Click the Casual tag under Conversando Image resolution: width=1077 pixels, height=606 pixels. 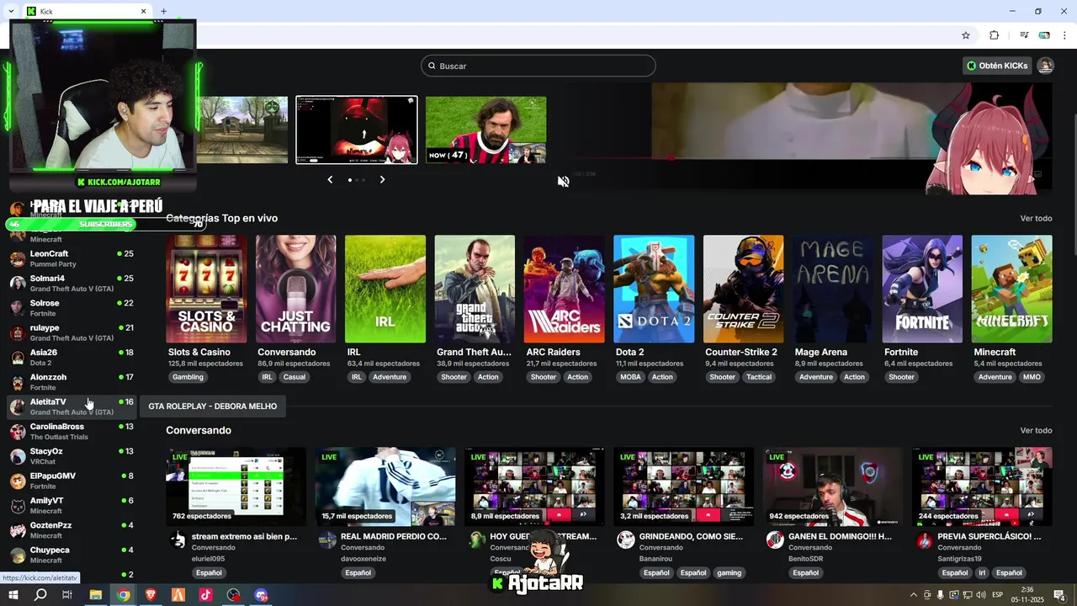point(294,377)
